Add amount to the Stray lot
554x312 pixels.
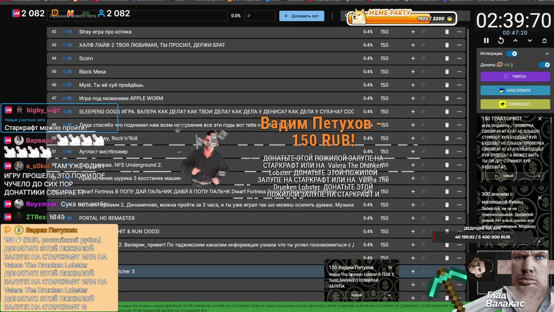pyautogui.click(x=413, y=32)
